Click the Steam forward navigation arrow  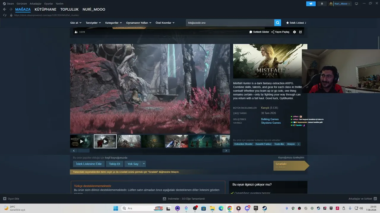tap(10, 9)
